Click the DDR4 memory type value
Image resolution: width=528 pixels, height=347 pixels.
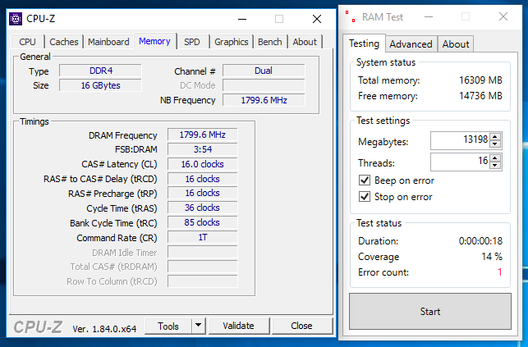[x=101, y=71]
